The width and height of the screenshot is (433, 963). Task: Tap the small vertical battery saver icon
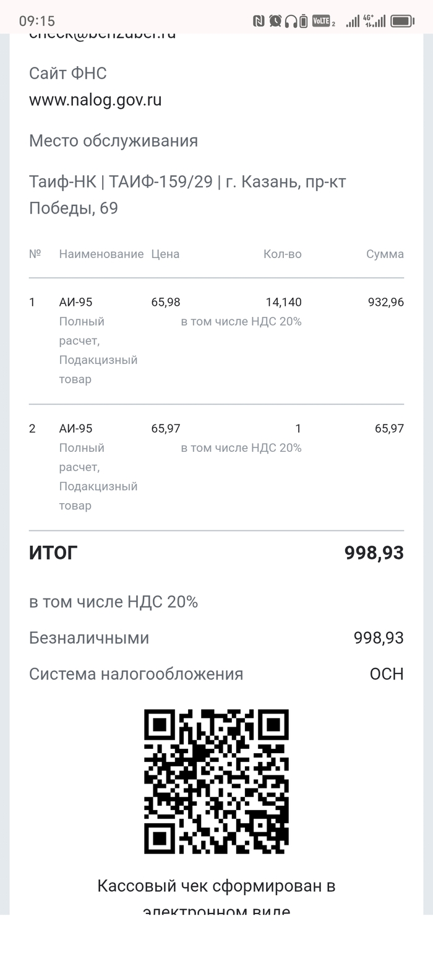pyautogui.click(x=304, y=21)
